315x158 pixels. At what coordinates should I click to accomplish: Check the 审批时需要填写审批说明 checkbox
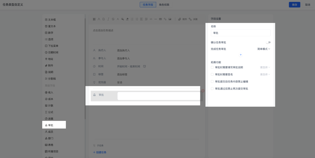[212, 67]
